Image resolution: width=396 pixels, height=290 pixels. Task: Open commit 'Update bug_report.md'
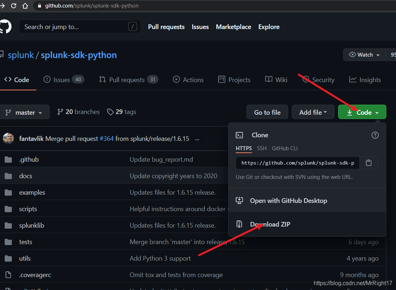pyautogui.click(x=161, y=160)
